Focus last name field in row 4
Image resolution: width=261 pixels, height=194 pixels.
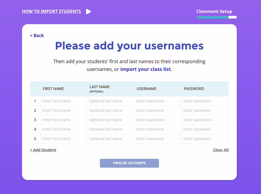[110, 130]
